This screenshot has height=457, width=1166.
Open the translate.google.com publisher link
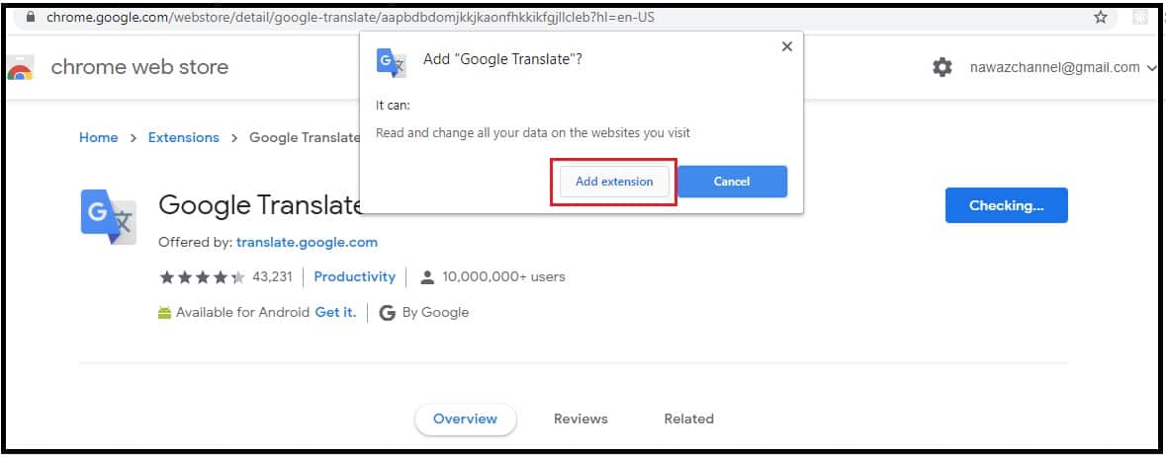[308, 243]
